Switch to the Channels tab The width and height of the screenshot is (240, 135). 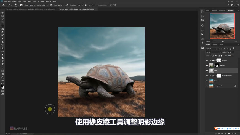(x=215, y=44)
